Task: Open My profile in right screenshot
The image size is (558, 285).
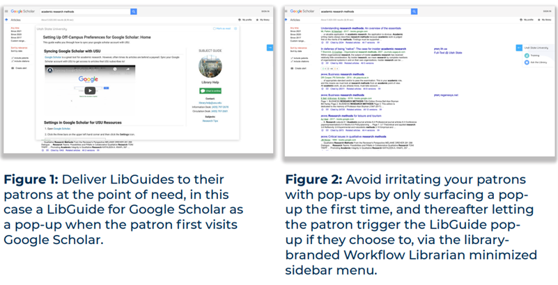Action: tap(526, 20)
